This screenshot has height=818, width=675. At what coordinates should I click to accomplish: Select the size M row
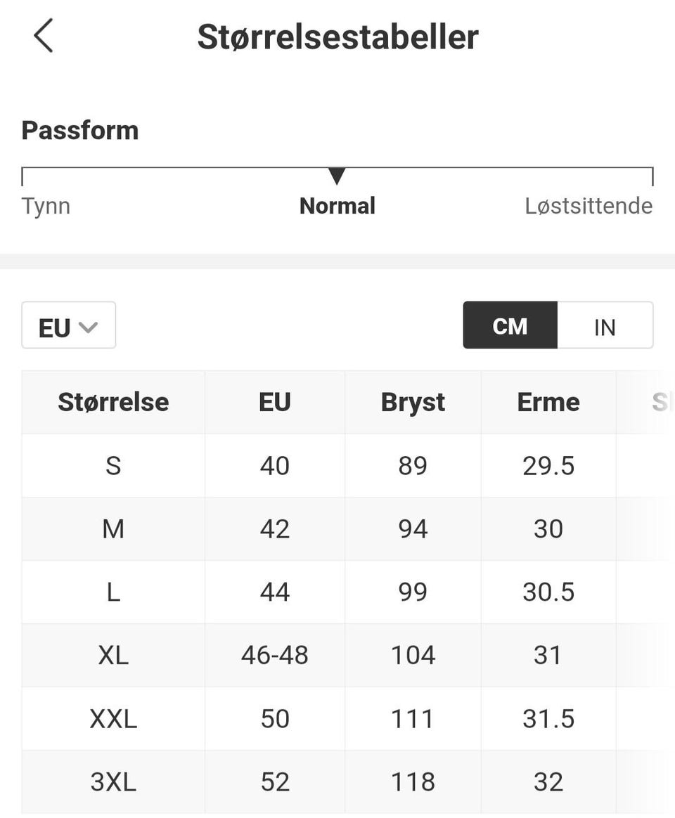pos(113,528)
